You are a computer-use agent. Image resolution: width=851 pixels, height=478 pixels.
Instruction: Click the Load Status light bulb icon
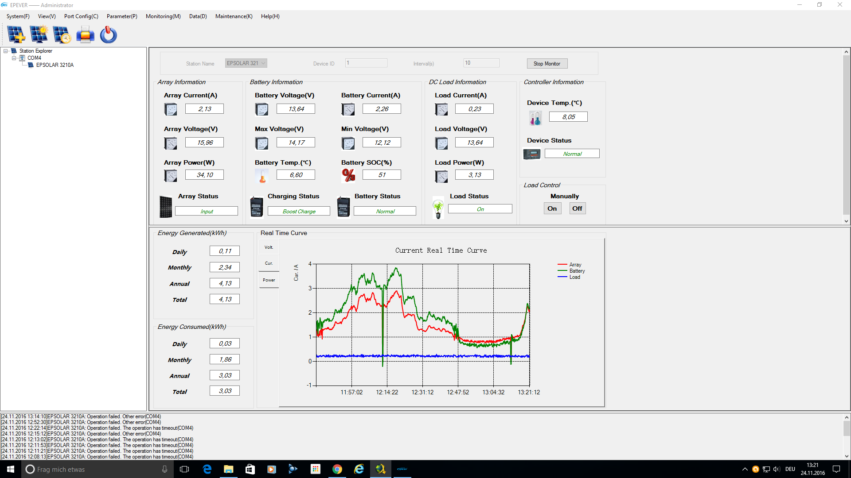click(x=438, y=208)
